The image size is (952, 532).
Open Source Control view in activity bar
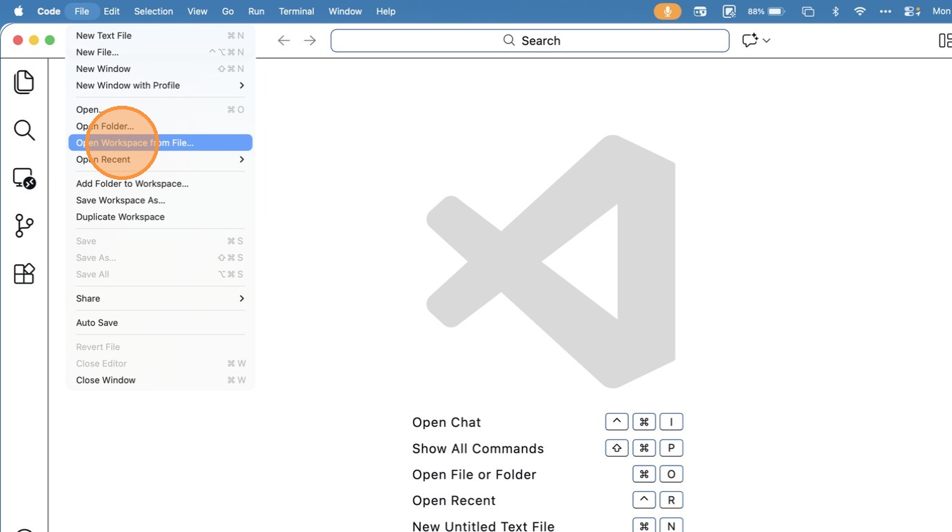(24, 226)
